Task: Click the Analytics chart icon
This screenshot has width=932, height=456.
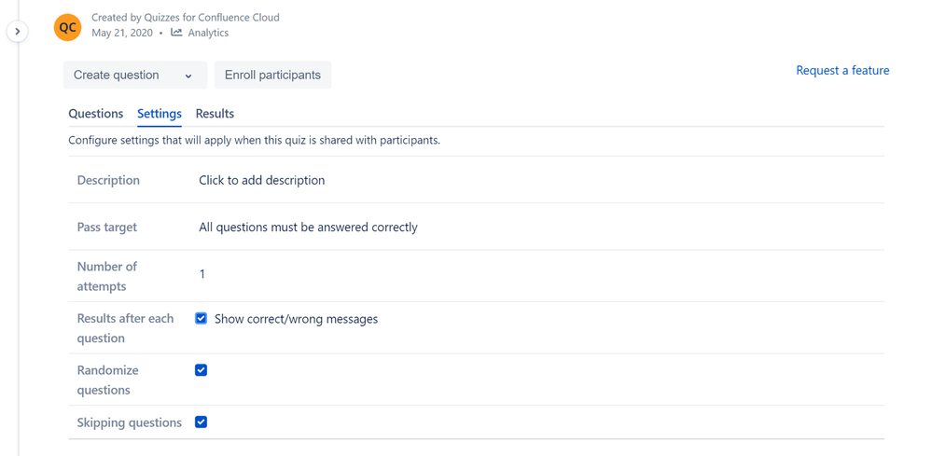Action: 176,33
